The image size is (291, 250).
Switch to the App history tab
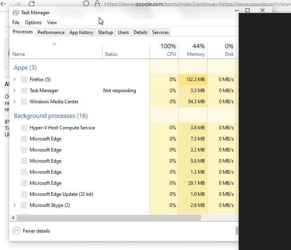pos(81,32)
